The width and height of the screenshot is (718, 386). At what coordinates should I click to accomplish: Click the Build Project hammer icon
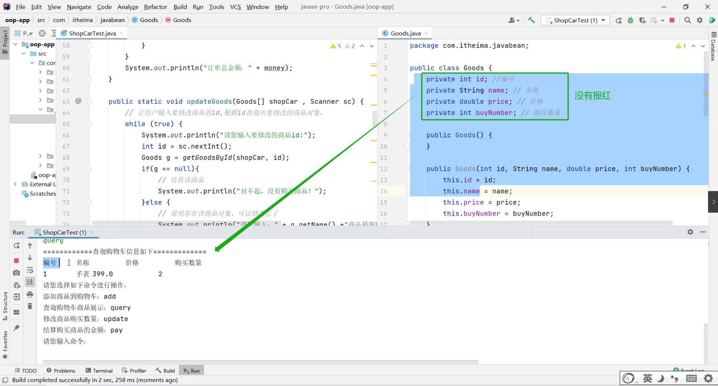click(531, 20)
